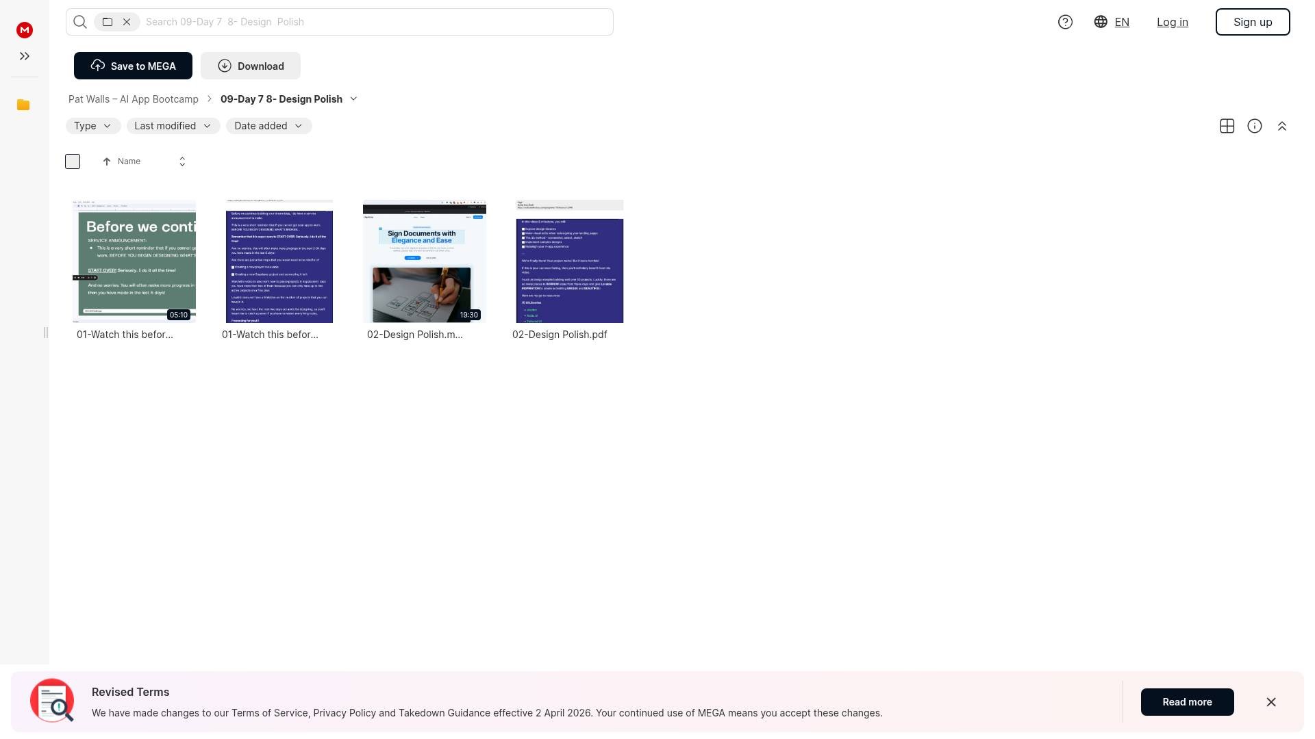Viewport: 1315px width, 739px height.
Task: Click the Save to MEGA button
Action: pos(133,66)
